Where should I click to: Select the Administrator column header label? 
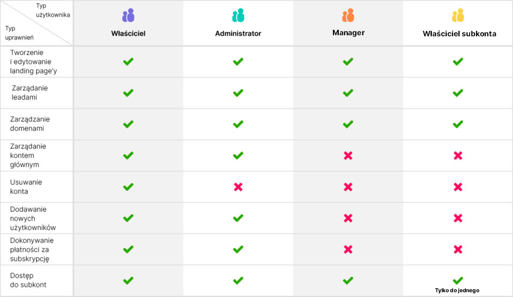pos(238,33)
